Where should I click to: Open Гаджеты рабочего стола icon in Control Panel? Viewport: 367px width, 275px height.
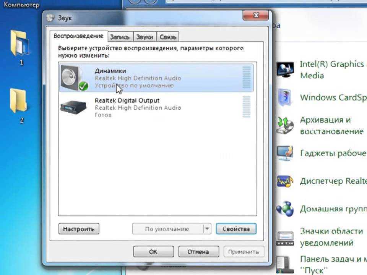(285, 153)
